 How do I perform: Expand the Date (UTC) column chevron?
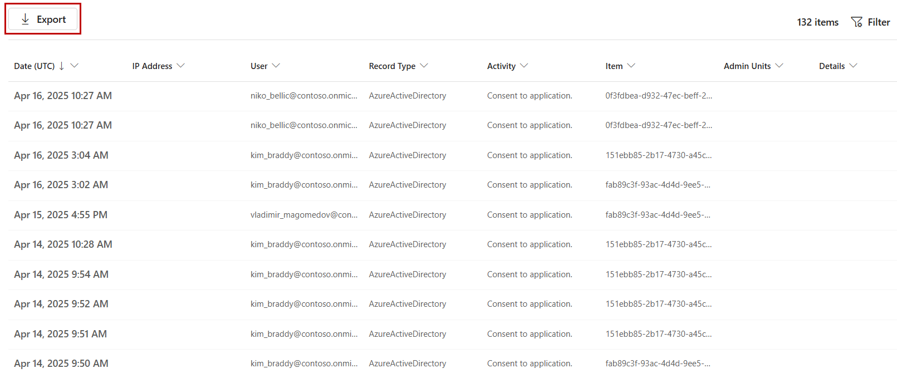click(x=74, y=66)
